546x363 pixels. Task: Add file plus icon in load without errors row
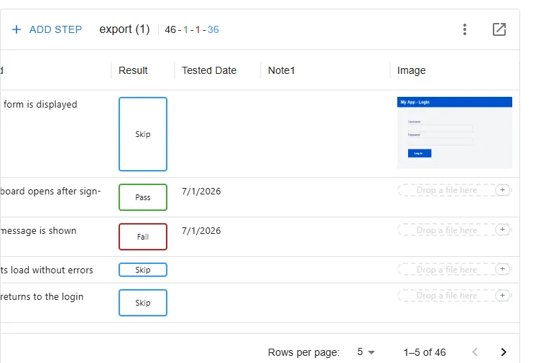point(502,269)
